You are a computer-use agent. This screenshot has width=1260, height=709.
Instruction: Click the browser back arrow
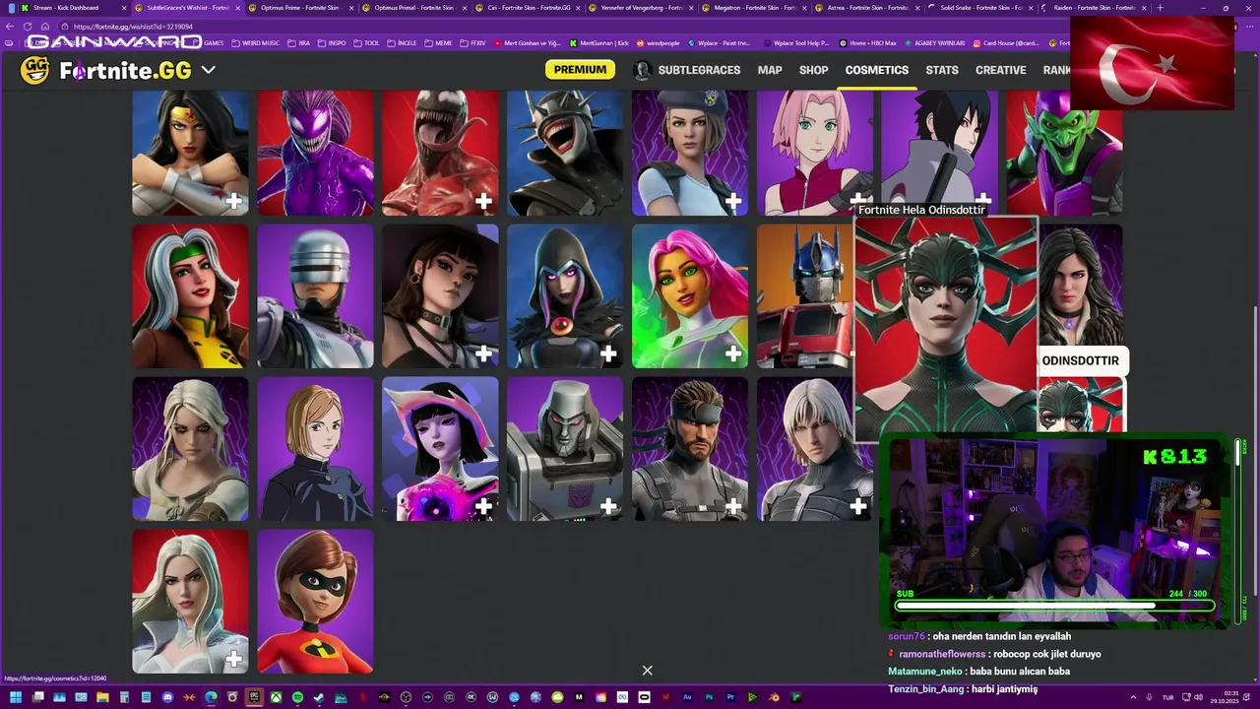click(x=10, y=27)
